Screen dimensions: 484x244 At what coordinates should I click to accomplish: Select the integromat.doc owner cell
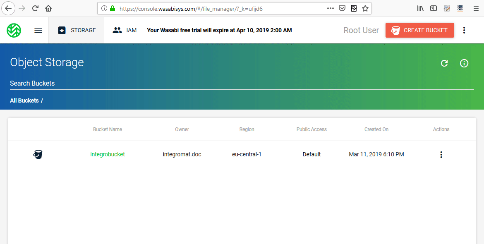click(x=182, y=154)
